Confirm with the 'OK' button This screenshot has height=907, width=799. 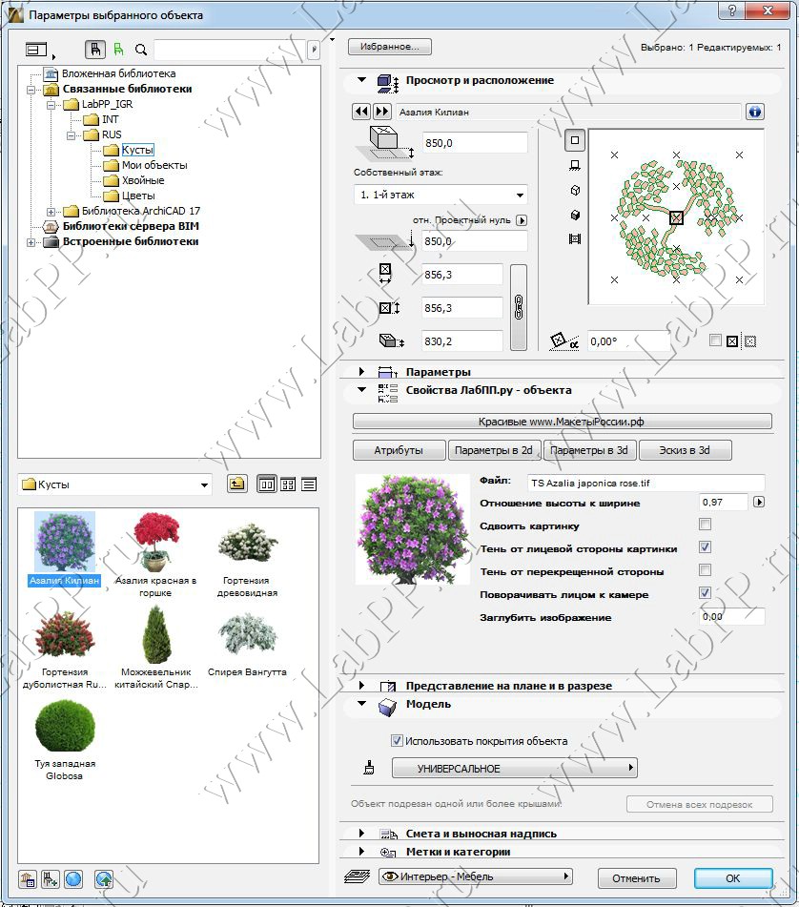tap(733, 878)
